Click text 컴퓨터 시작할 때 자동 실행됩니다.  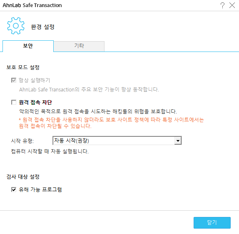[50, 151]
